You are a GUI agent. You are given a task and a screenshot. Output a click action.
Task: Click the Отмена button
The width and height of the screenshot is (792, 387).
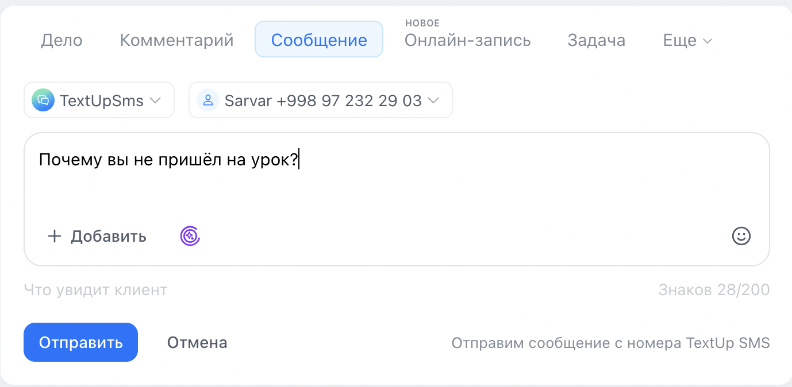click(x=197, y=343)
